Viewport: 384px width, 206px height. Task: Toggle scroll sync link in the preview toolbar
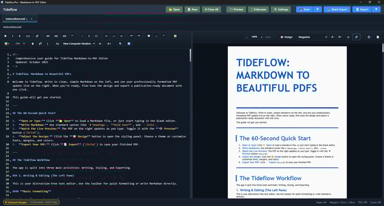point(356,37)
